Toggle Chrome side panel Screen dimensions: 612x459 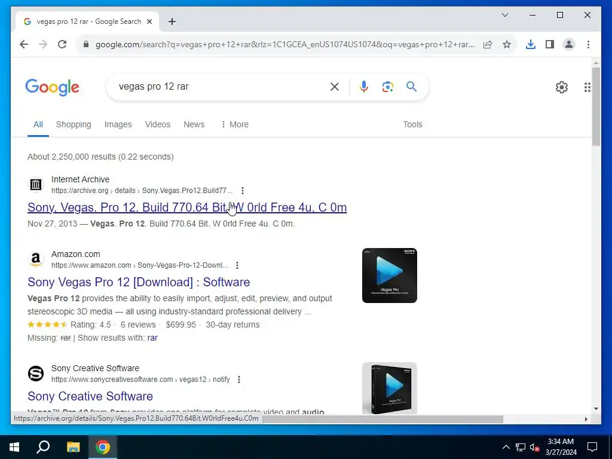point(550,44)
